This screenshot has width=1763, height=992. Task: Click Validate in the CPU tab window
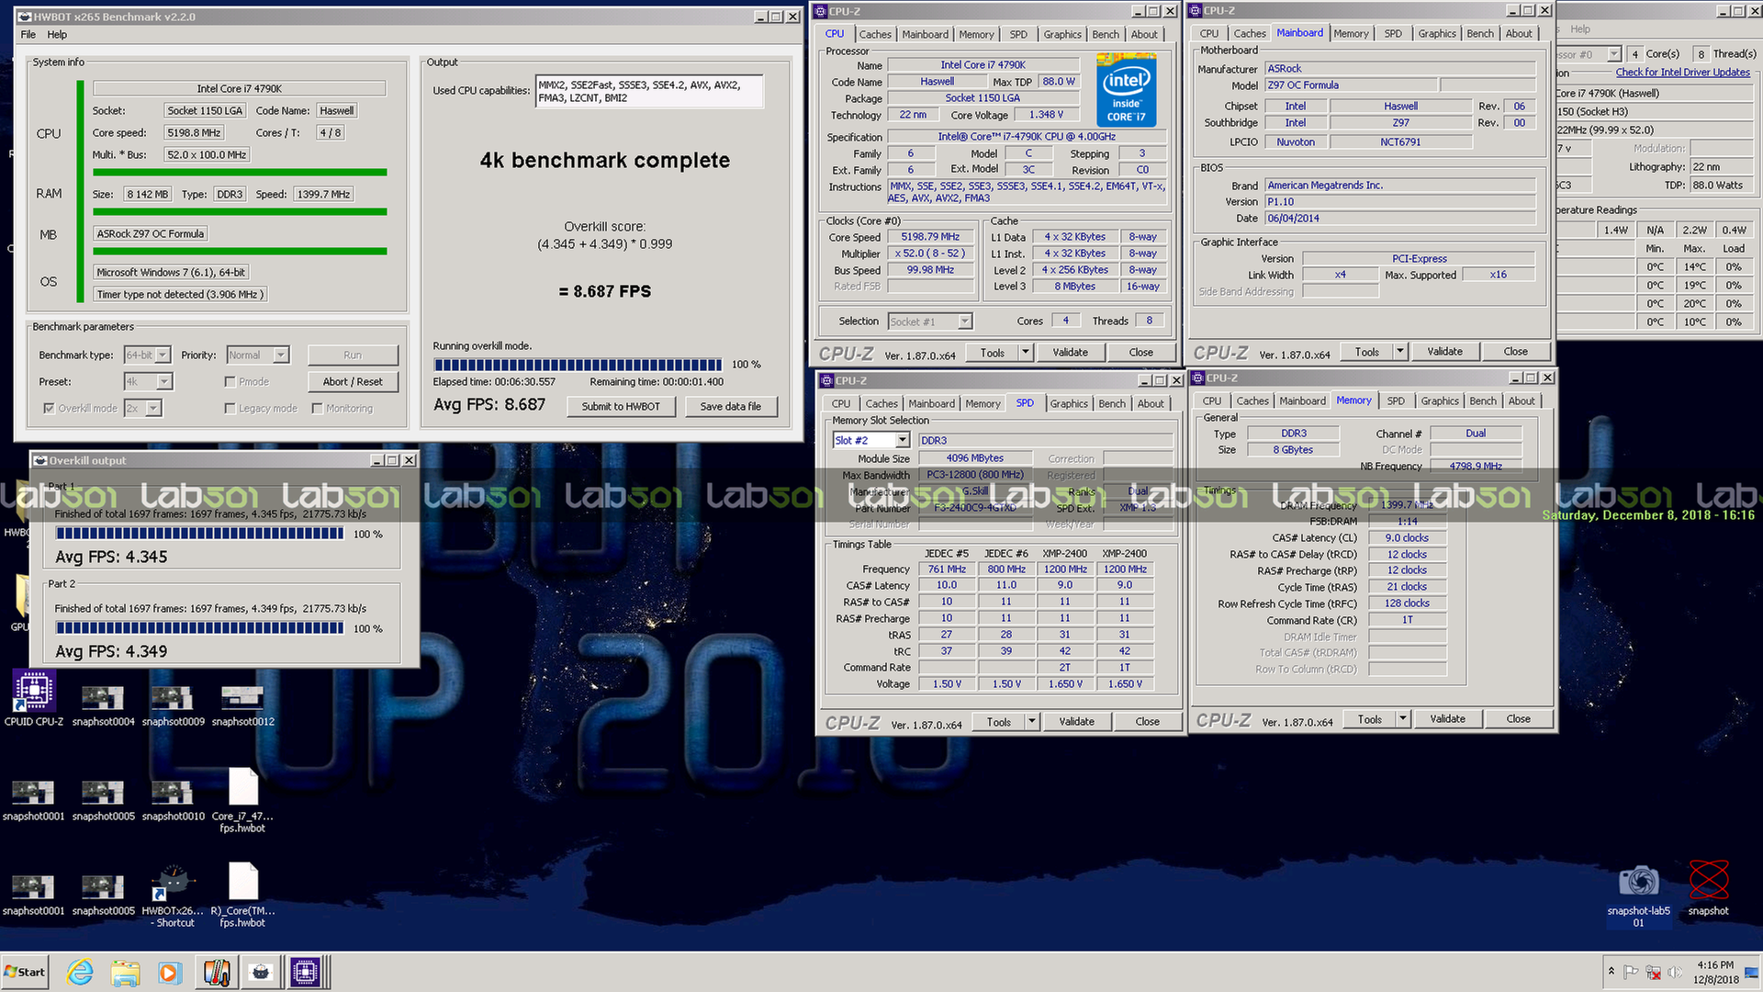(x=1070, y=353)
